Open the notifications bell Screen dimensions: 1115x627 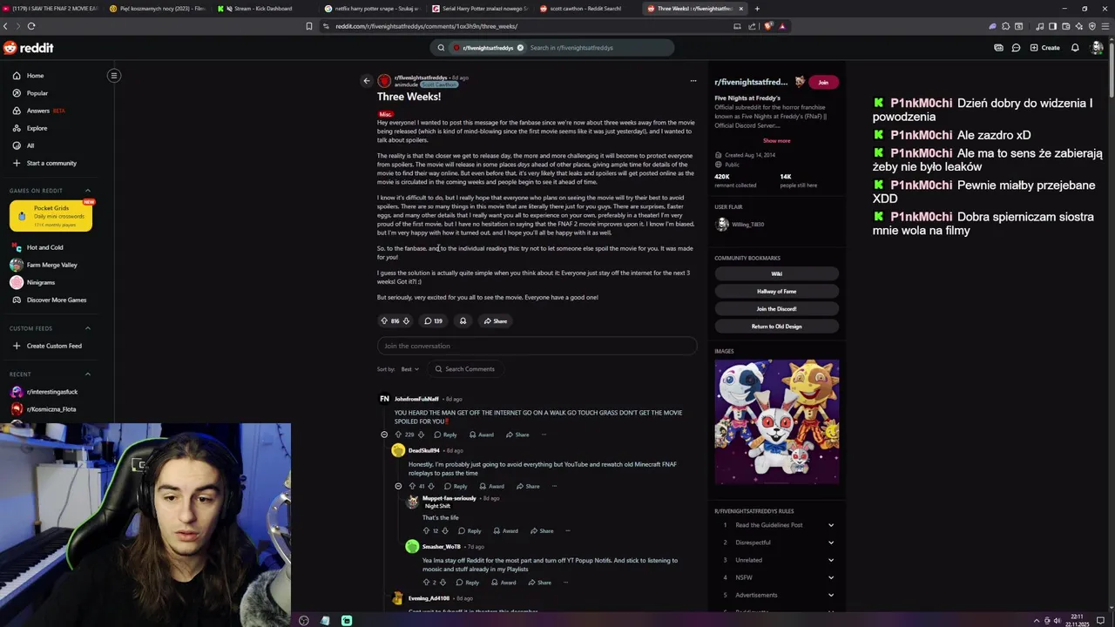(1075, 48)
